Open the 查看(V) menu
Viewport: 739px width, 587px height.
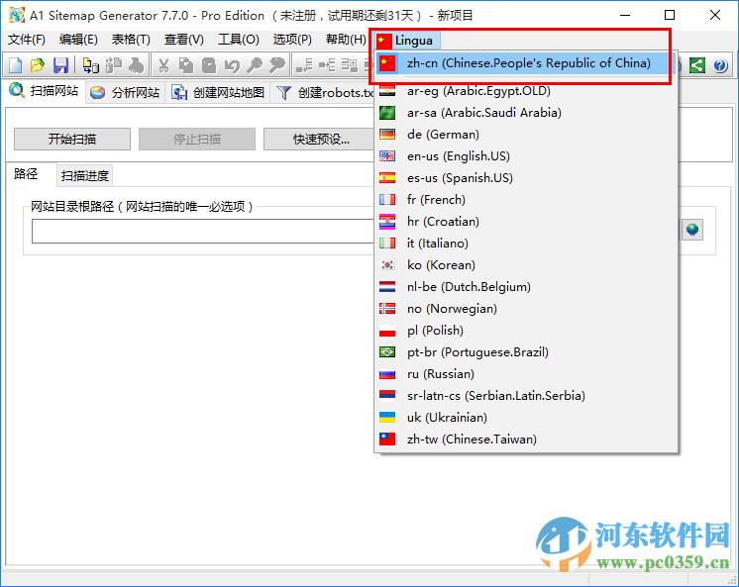point(184,40)
